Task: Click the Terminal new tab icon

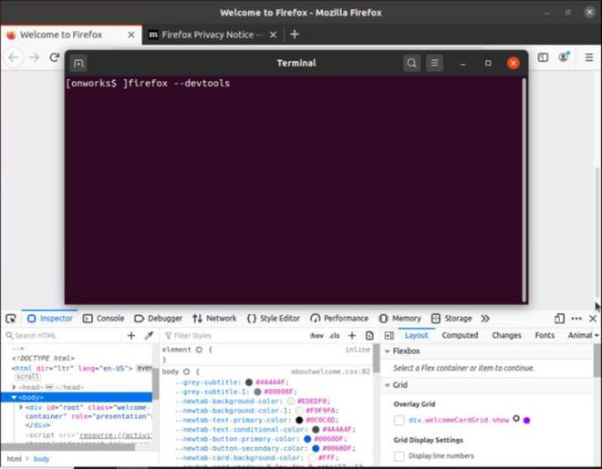Action: pos(78,63)
